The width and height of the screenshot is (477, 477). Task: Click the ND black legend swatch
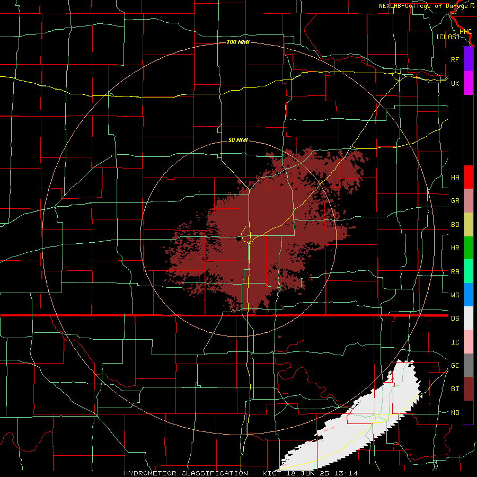(468, 412)
